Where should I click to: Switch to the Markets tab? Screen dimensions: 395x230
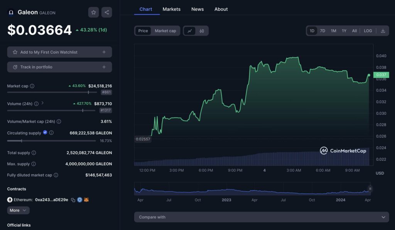pos(172,9)
